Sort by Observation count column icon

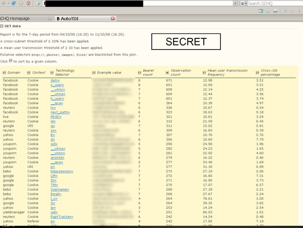[167, 72]
